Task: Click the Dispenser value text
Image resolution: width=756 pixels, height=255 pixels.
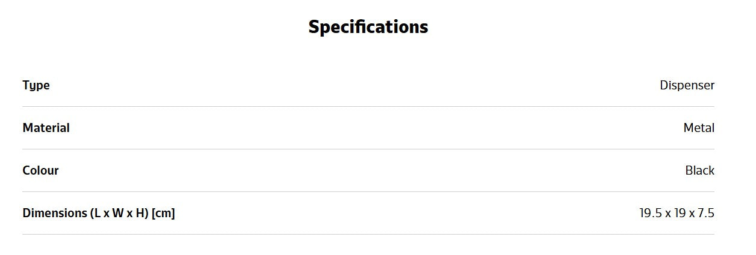Action: pyautogui.click(x=687, y=85)
